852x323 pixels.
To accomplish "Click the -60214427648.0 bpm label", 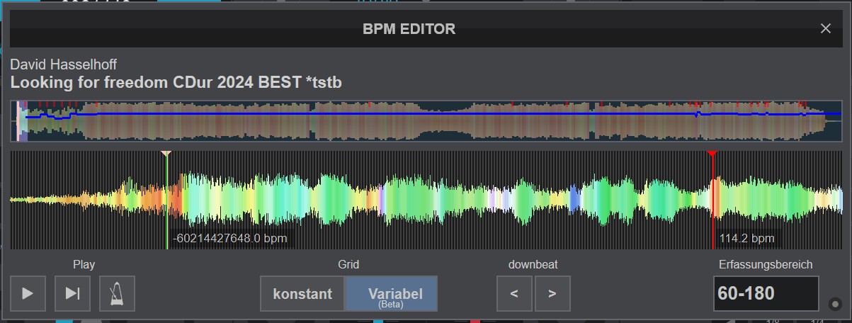I will pos(229,239).
